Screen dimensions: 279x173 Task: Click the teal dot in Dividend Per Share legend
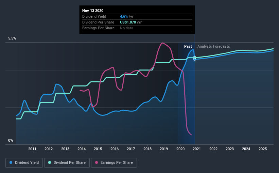pos(50,162)
